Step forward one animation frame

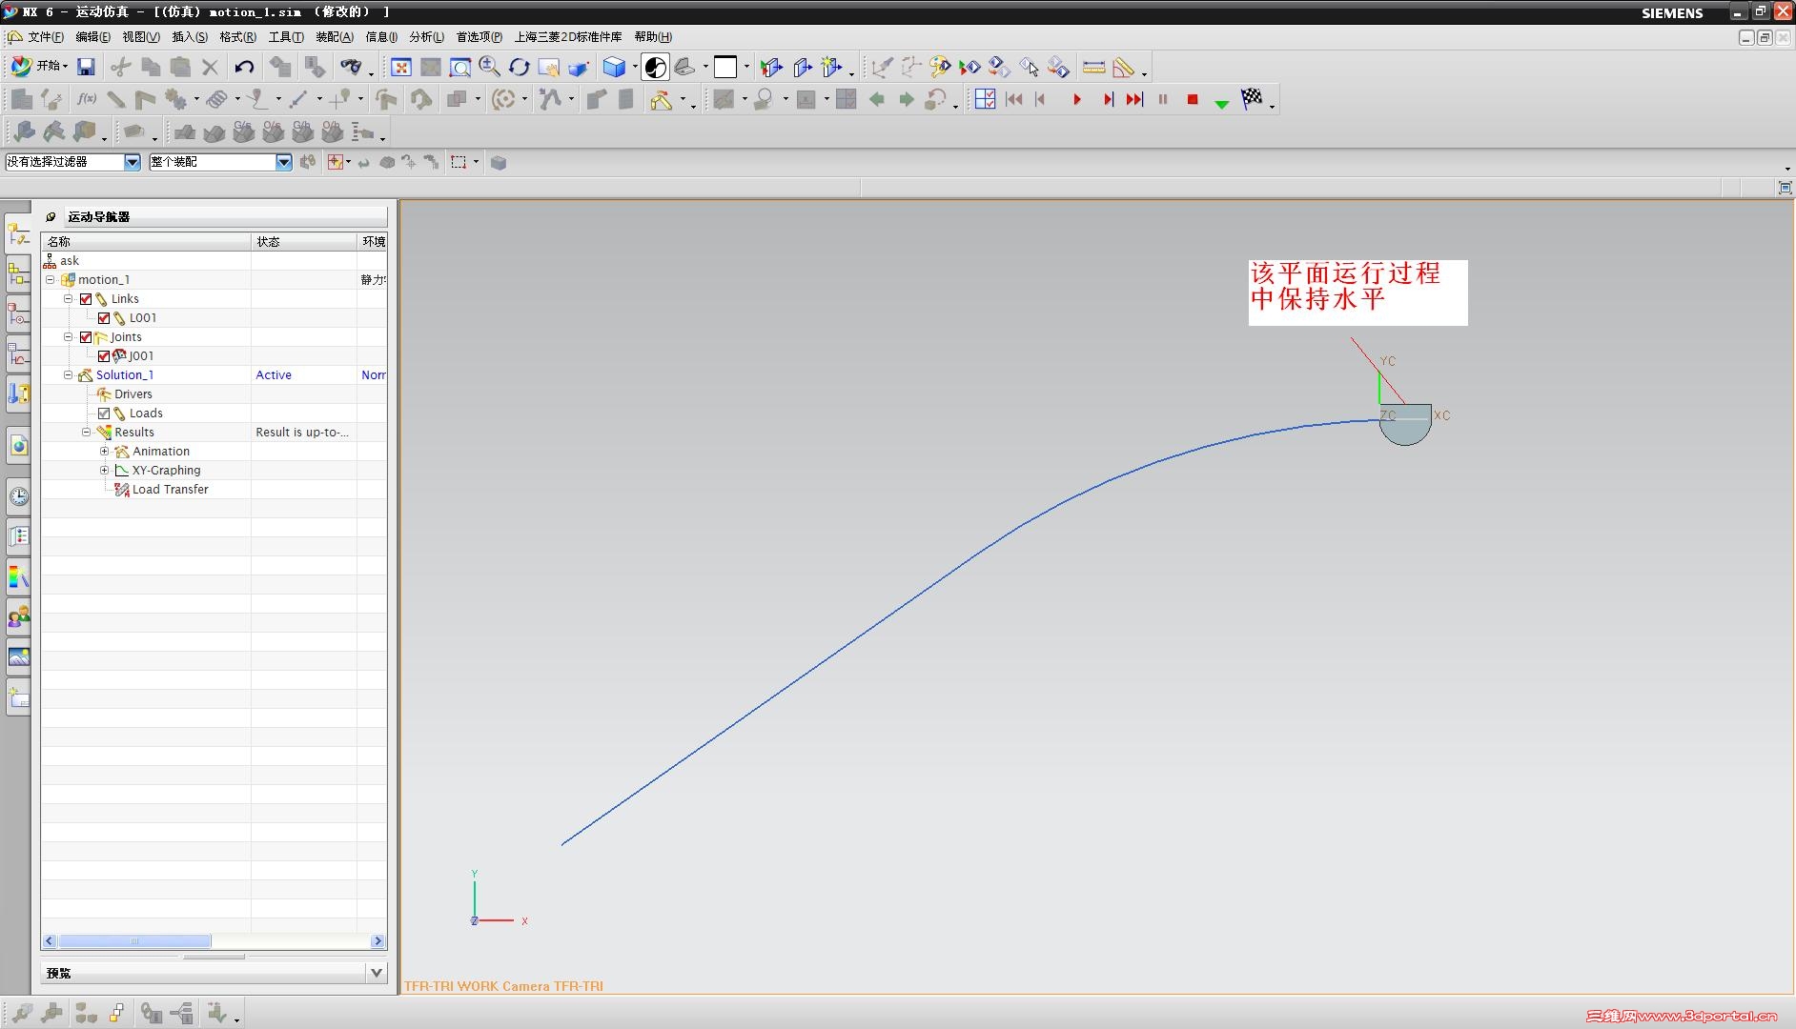tap(1108, 99)
